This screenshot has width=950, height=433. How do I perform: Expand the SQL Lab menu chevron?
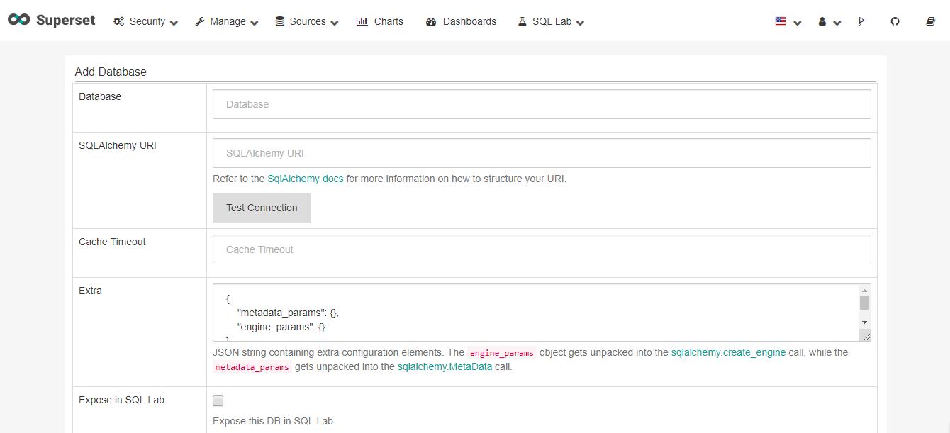point(580,23)
